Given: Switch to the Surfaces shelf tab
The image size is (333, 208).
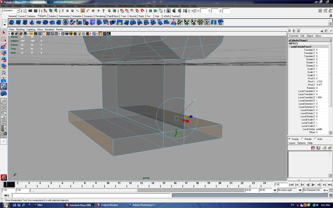Looking at the screenshot, I should click(x=31, y=16).
